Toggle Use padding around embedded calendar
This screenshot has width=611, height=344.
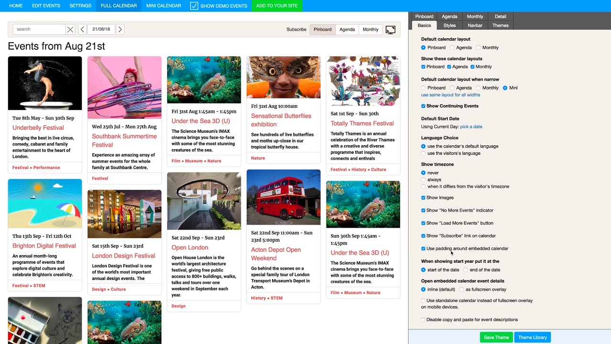pos(423,248)
